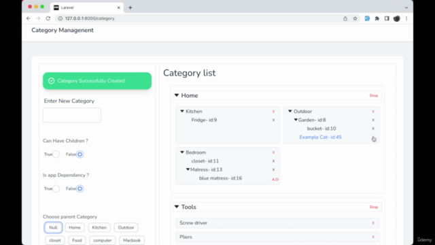Delete the Fridge category with x

273,120
